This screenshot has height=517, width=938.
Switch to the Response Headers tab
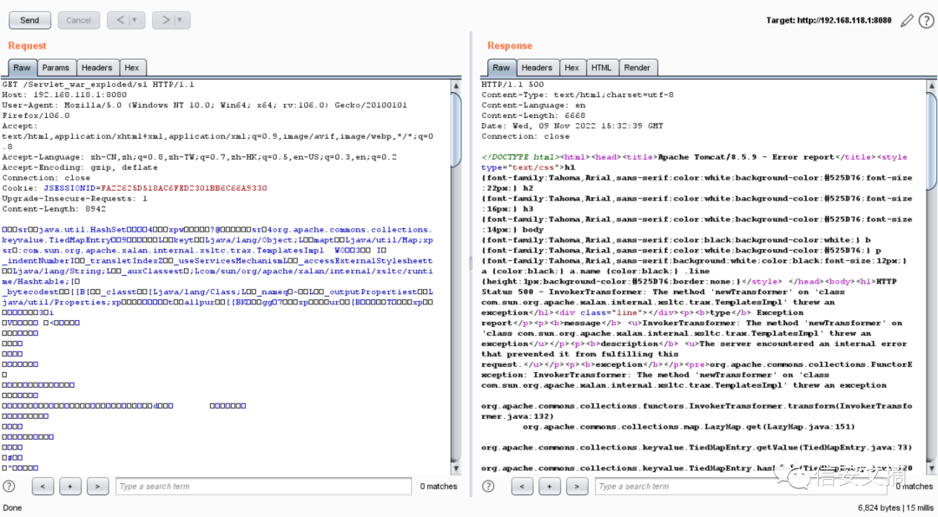pyautogui.click(x=537, y=68)
